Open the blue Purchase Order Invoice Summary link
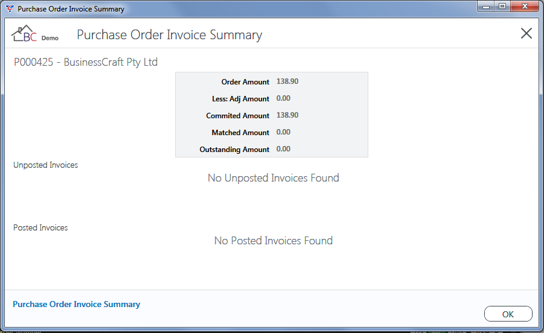Screen dimensions: 544x333 tap(76, 304)
